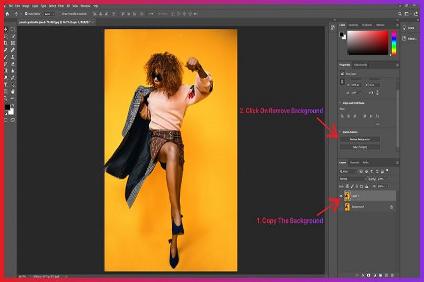Open the Color panel options menu

click(x=397, y=25)
